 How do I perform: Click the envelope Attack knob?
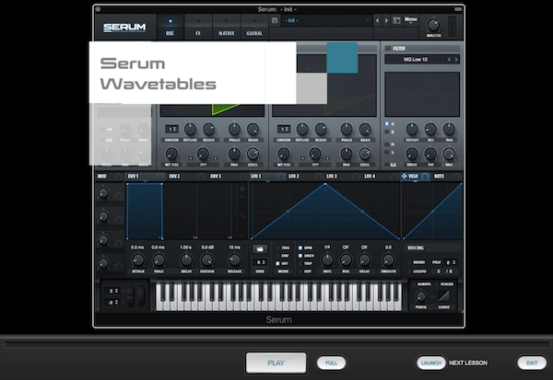coord(138,260)
